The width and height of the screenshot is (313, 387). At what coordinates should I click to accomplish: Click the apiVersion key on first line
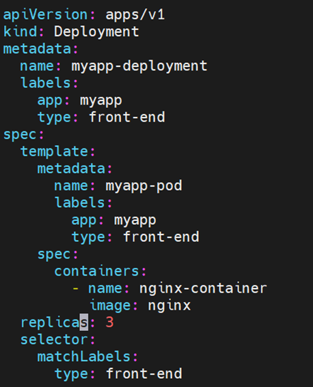(45, 15)
